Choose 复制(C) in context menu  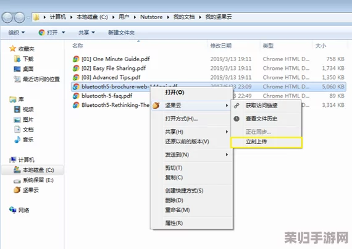pos(191,177)
